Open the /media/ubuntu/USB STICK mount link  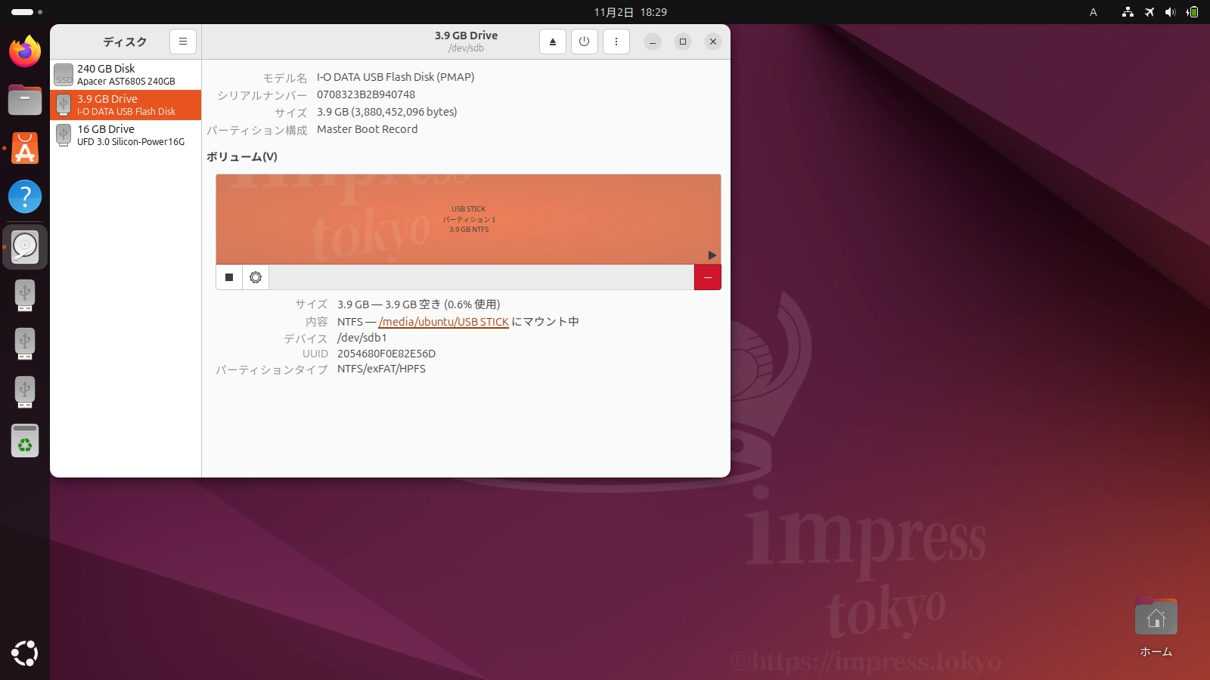[443, 322]
